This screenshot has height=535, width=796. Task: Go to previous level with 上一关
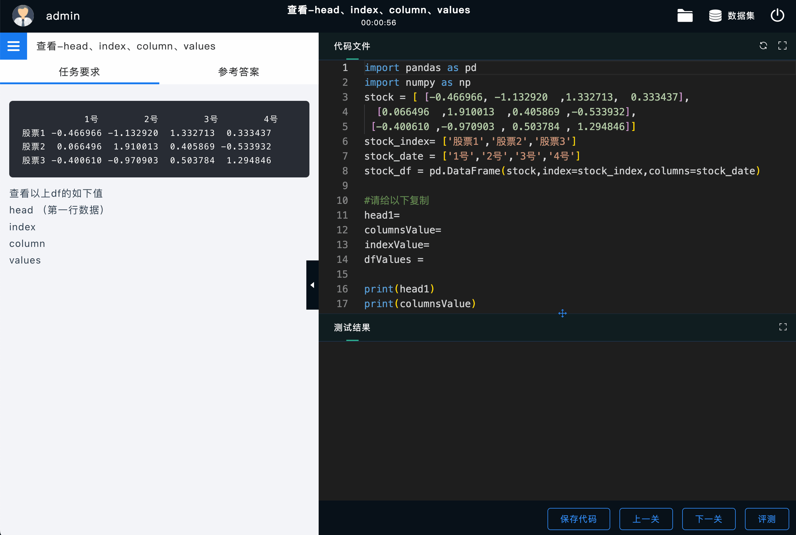pos(646,519)
